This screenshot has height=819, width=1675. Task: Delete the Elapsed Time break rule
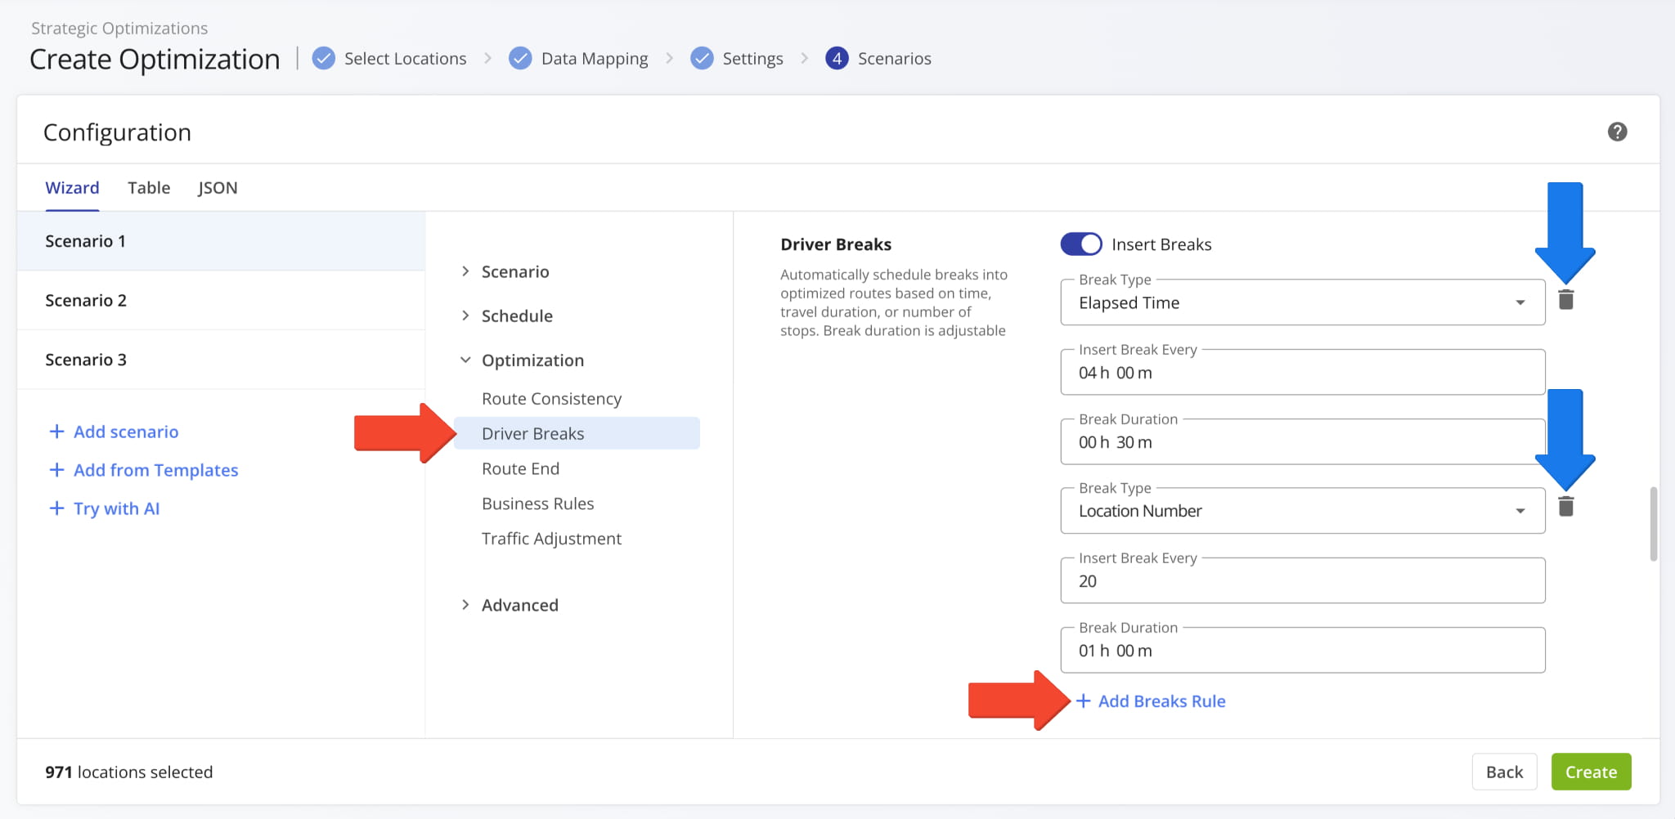pyautogui.click(x=1565, y=300)
